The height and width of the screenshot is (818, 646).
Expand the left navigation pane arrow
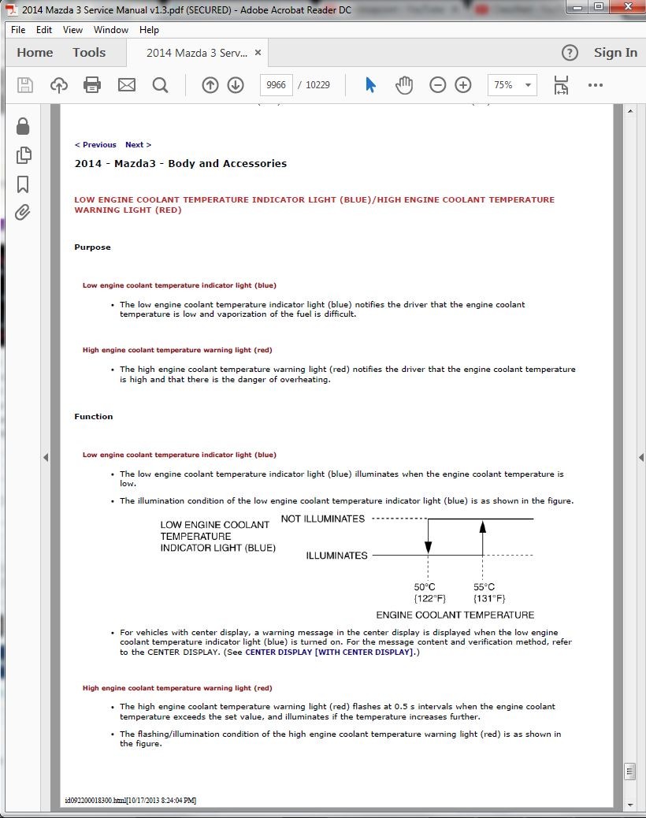(46, 458)
